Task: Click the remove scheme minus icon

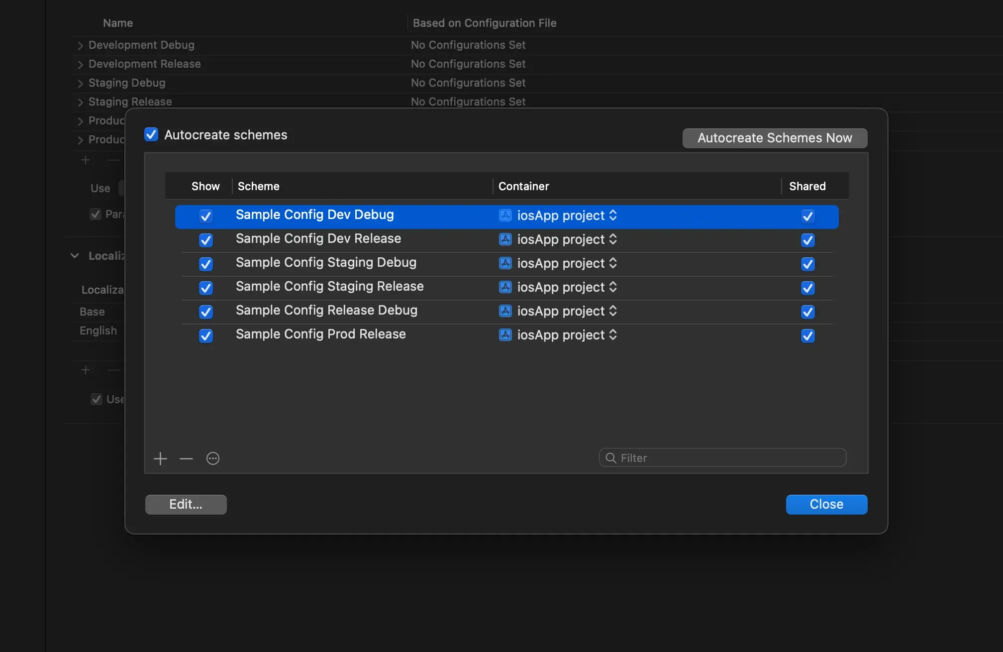Action: (186, 458)
